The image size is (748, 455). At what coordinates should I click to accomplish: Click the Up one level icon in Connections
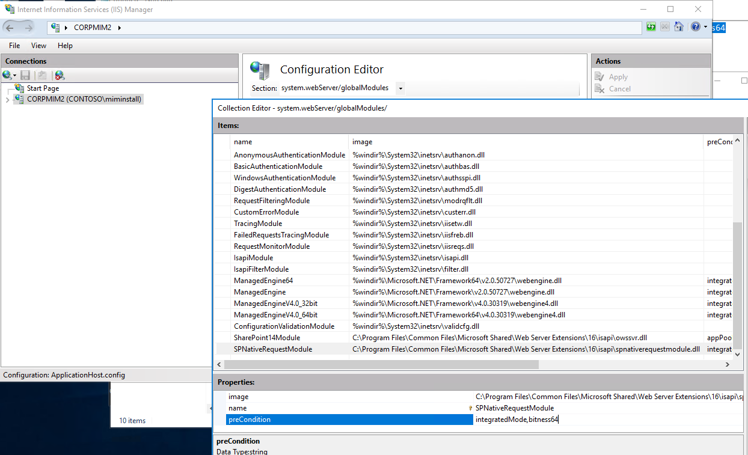42,75
